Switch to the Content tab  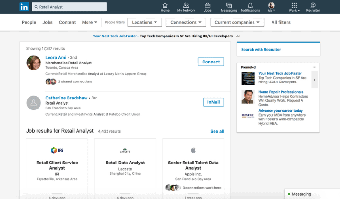(67, 22)
